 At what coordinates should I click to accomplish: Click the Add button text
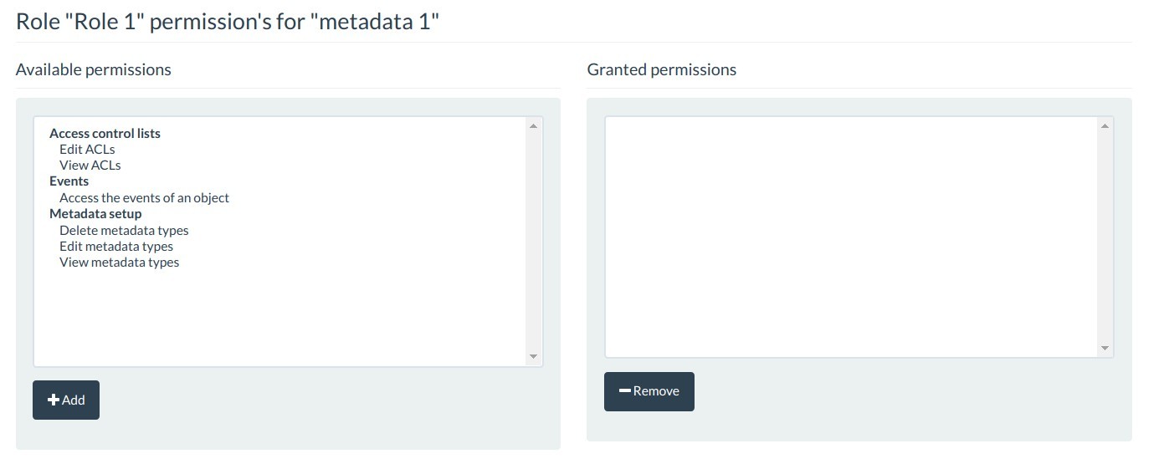pyautogui.click(x=74, y=400)
